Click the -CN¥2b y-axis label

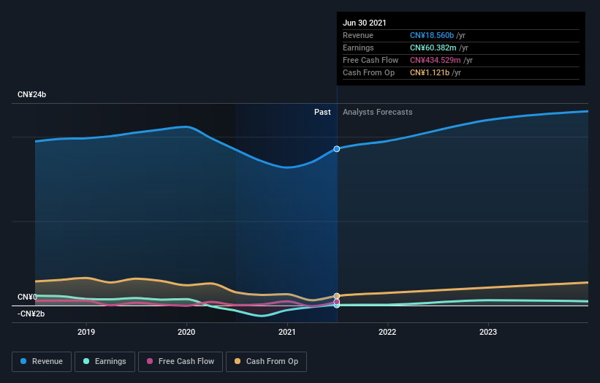tap(31, 314)
